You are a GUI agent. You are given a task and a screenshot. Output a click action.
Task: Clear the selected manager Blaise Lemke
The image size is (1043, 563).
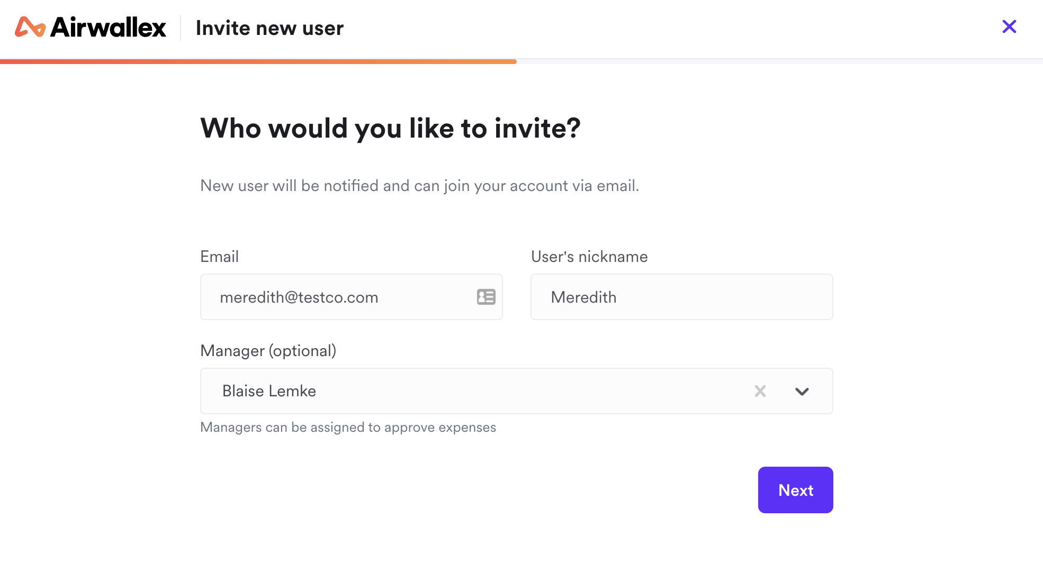tap(760, 391)
